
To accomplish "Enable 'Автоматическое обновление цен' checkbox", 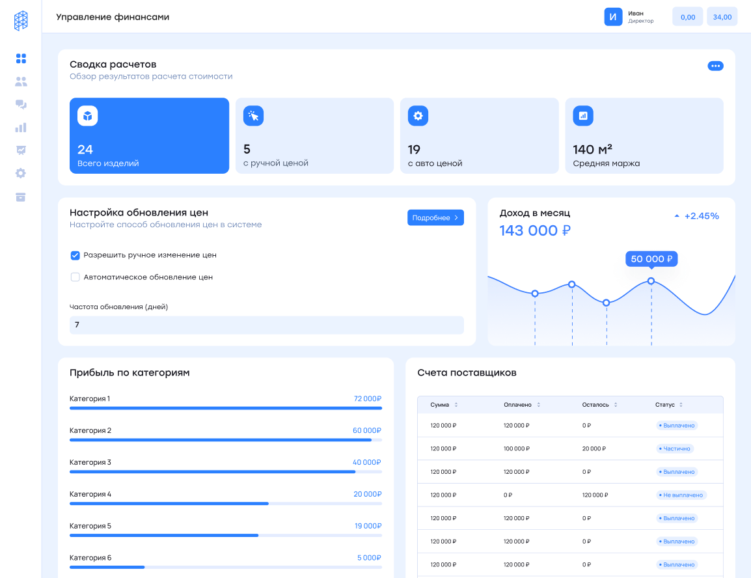I will click(75, 277).
